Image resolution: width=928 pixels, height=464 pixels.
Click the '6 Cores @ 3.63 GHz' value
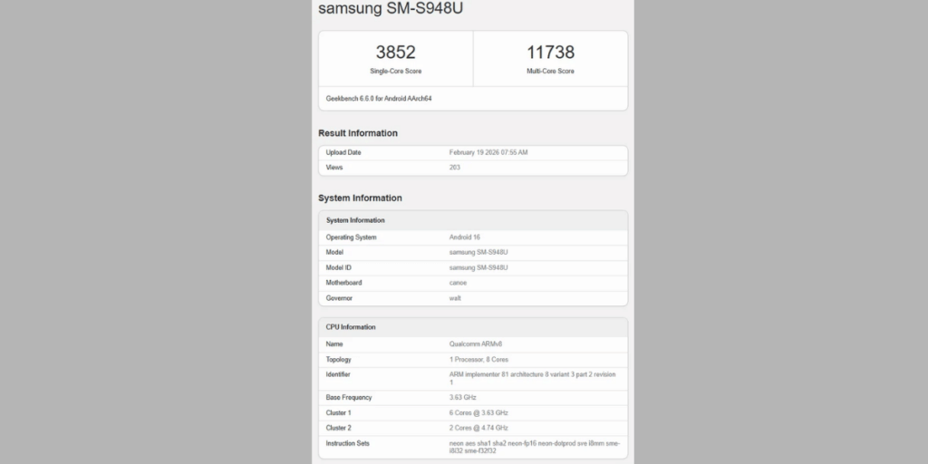pyautogui.click(x=478, y=413)
